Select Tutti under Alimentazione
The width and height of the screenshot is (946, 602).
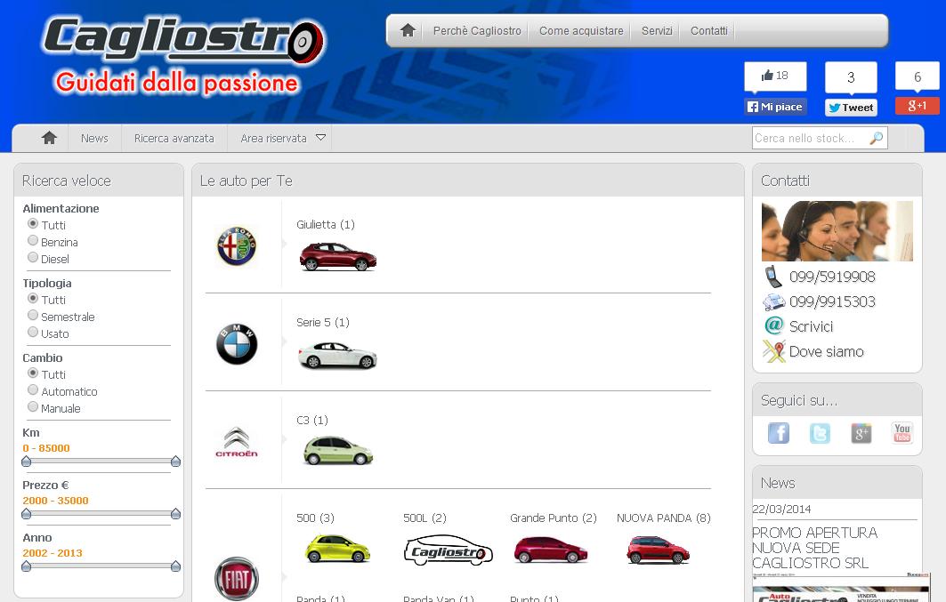coord(33,223)
